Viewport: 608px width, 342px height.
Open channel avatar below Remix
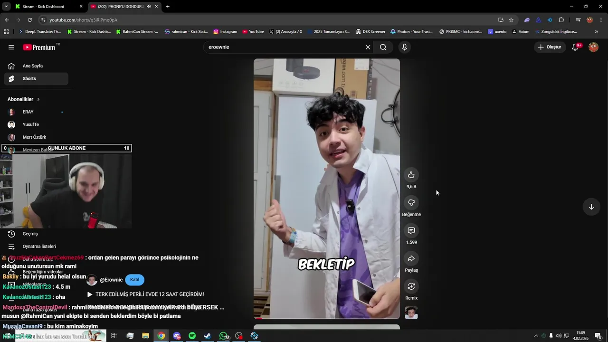[x=411, y=313]
